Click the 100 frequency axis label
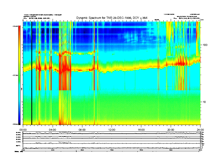The width and height of the screenshot is (216, 167). (205, 45)
